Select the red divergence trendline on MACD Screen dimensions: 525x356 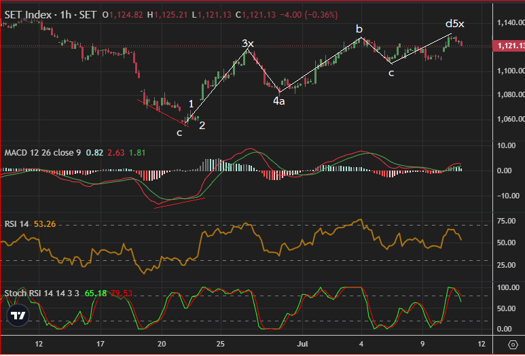click(180, 203)
